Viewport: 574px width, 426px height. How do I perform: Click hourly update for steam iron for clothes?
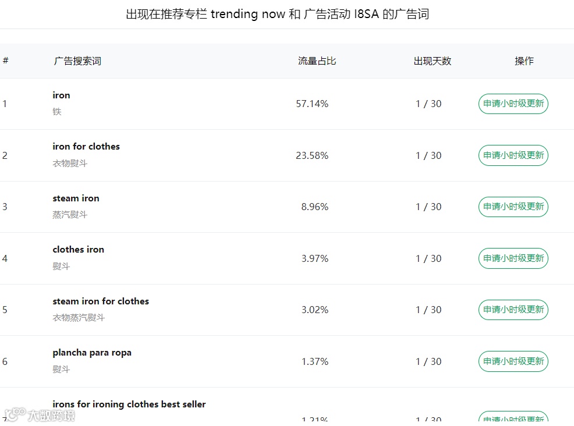(x=513, y=310)
